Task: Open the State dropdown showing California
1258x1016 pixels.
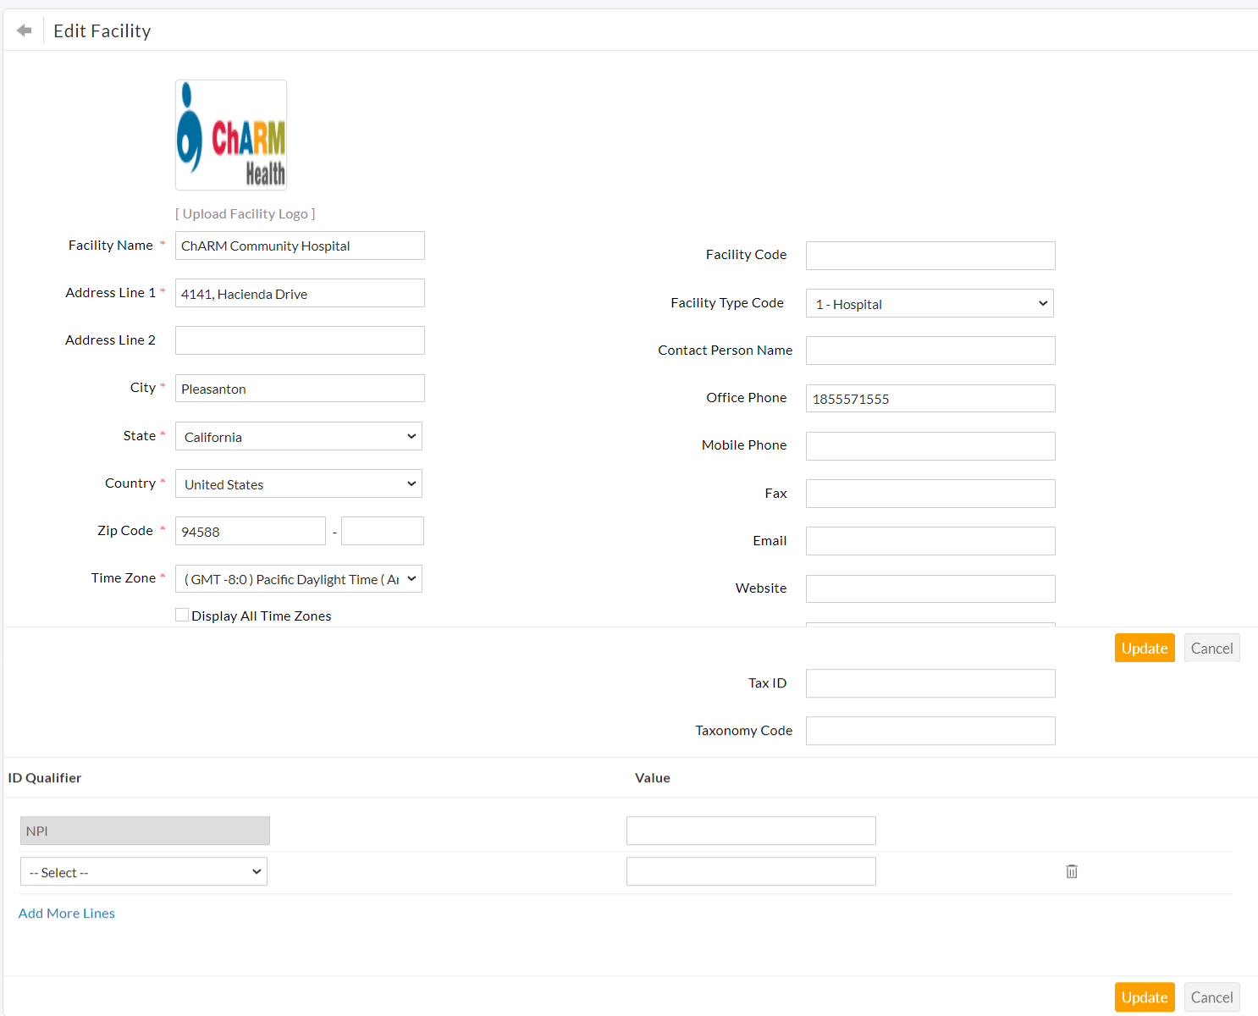Action: click(298, 437)
